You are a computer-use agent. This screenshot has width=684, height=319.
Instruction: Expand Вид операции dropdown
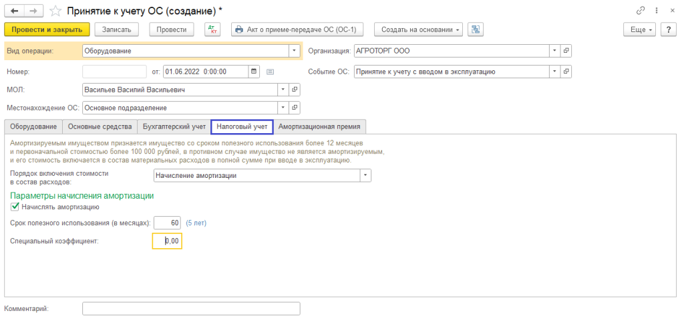(x=295, y=51)
